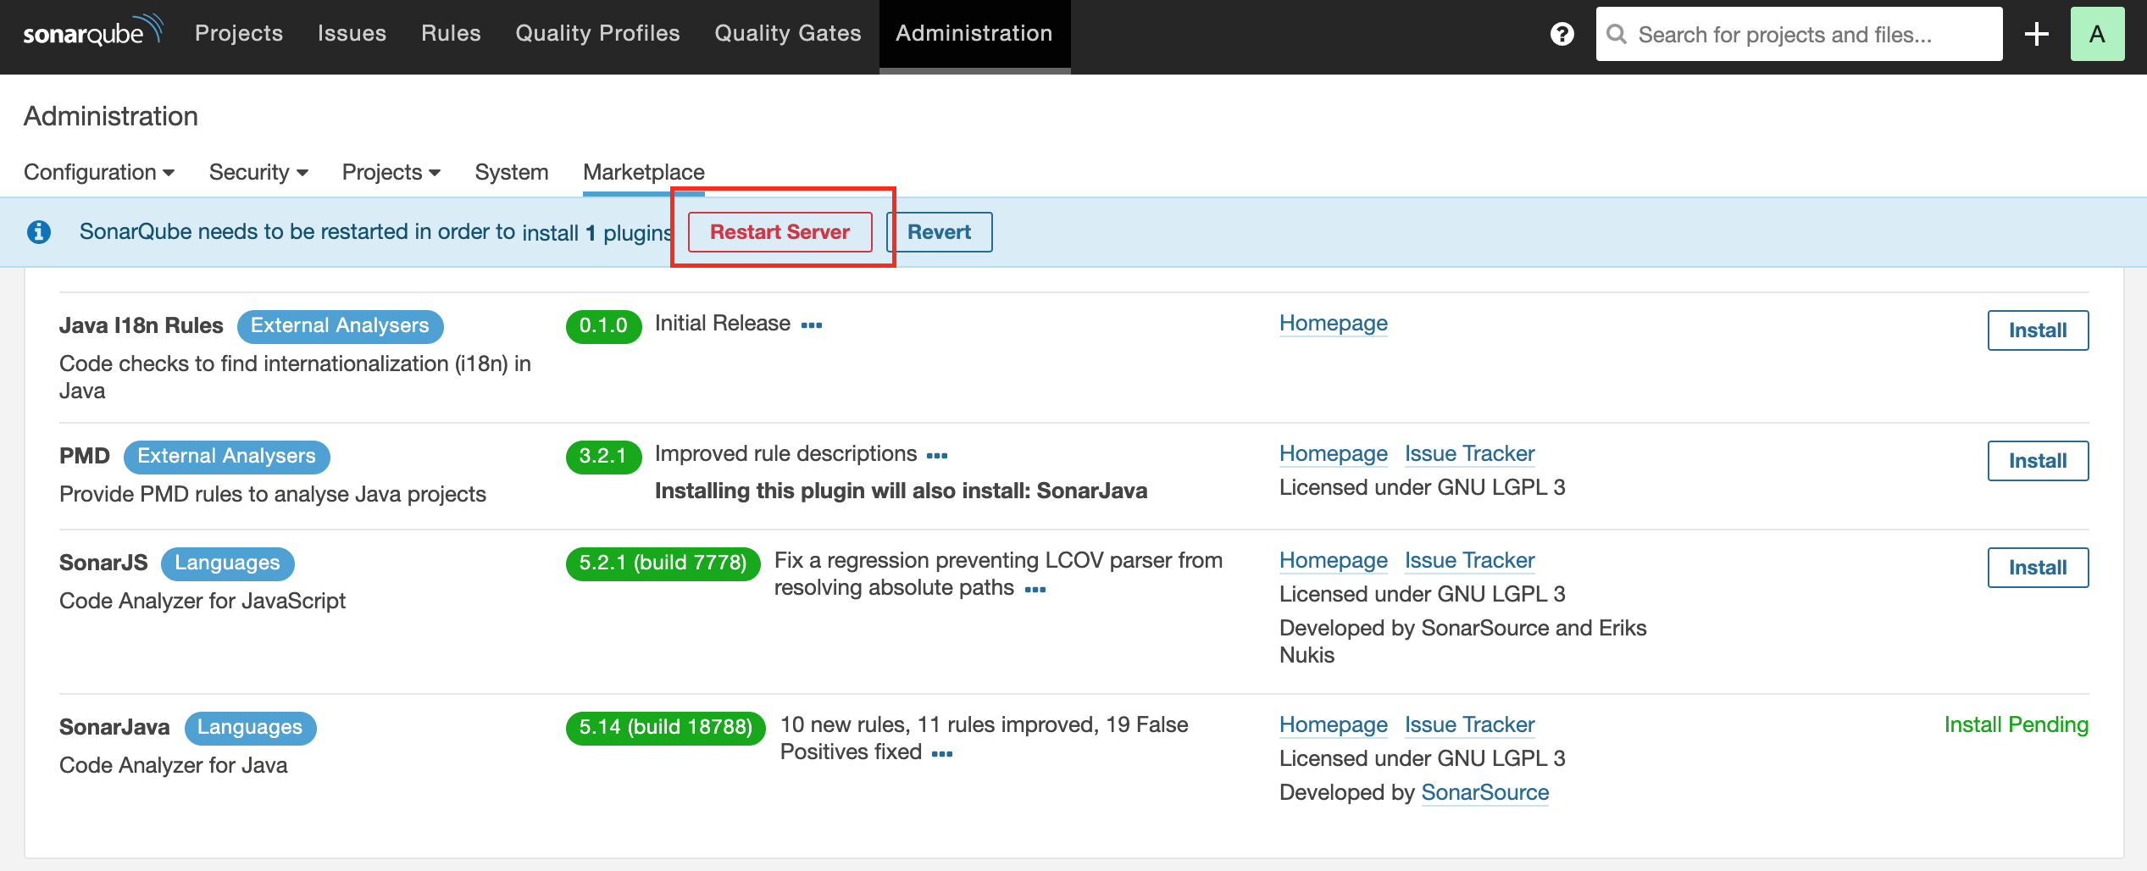The width and height of the screenshot is (2147, 871).
Task: Click the Languages tag on SonarJS
Action: (x=227, y=563)
